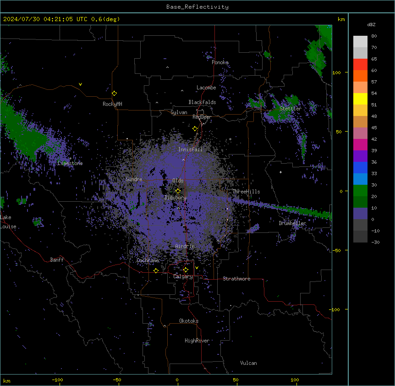Select the Okotoks city label
Image resolution: width=395 pixels, height=386 pixels.
click(x=189, y=321)
